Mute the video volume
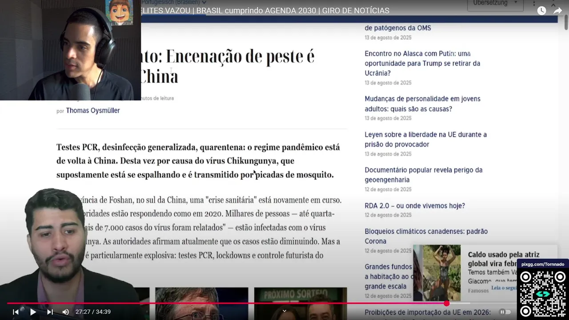569x320 pixels. click(66, 312)
